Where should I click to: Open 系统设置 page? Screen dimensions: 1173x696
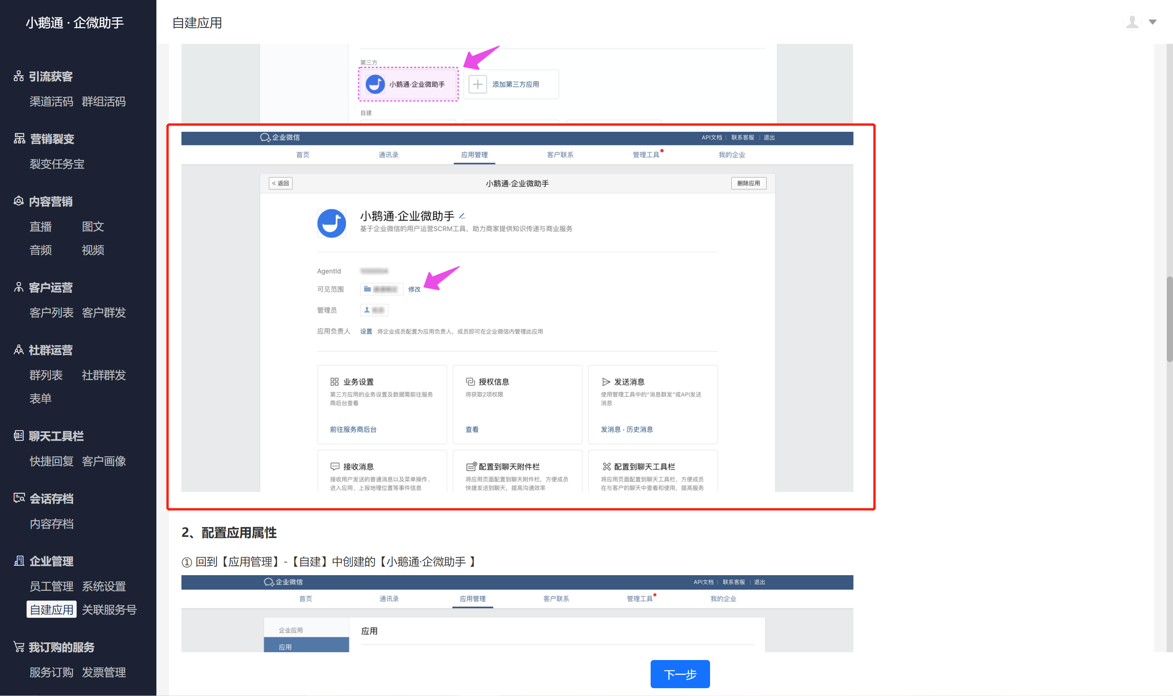click(104, 586)
